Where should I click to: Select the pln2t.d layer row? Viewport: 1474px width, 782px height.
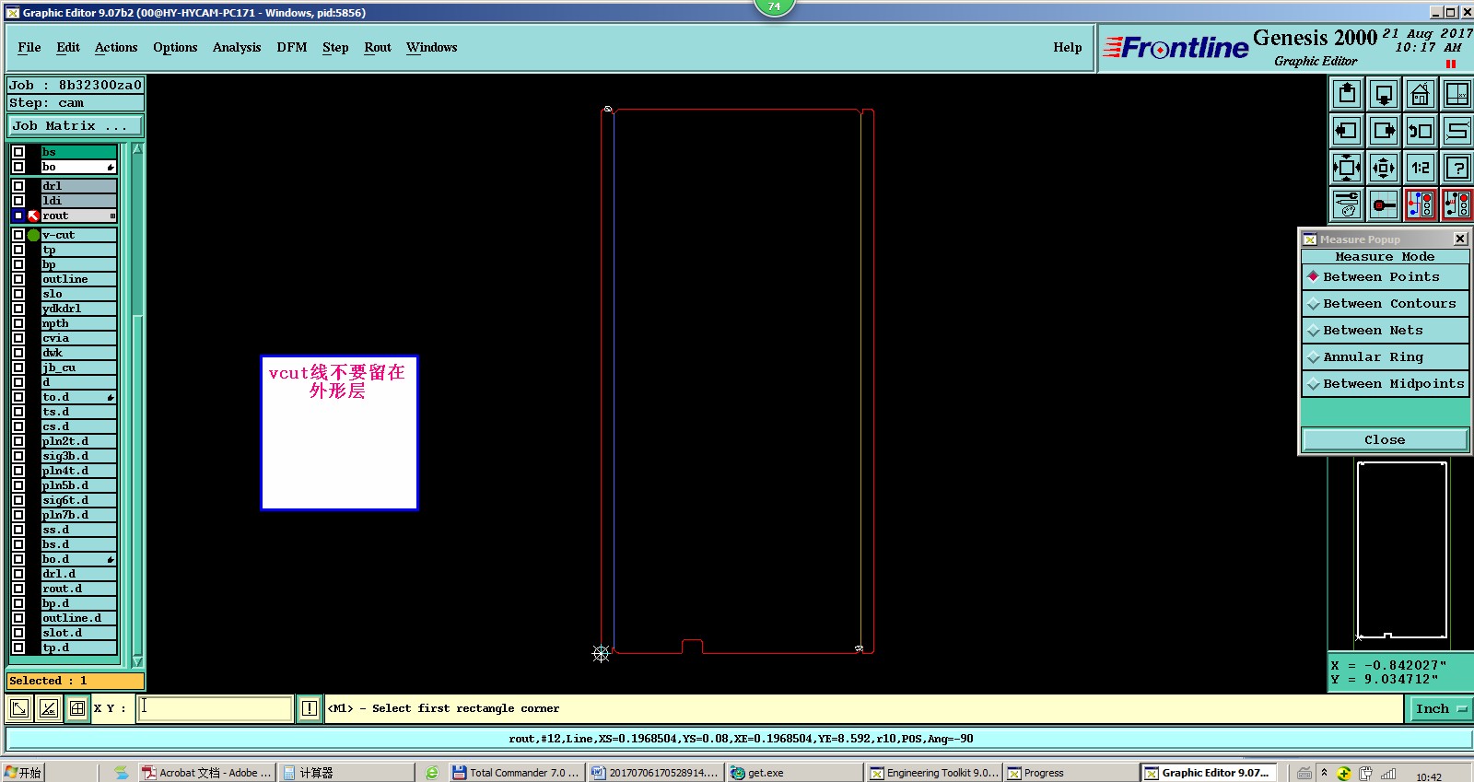point(78,441)
